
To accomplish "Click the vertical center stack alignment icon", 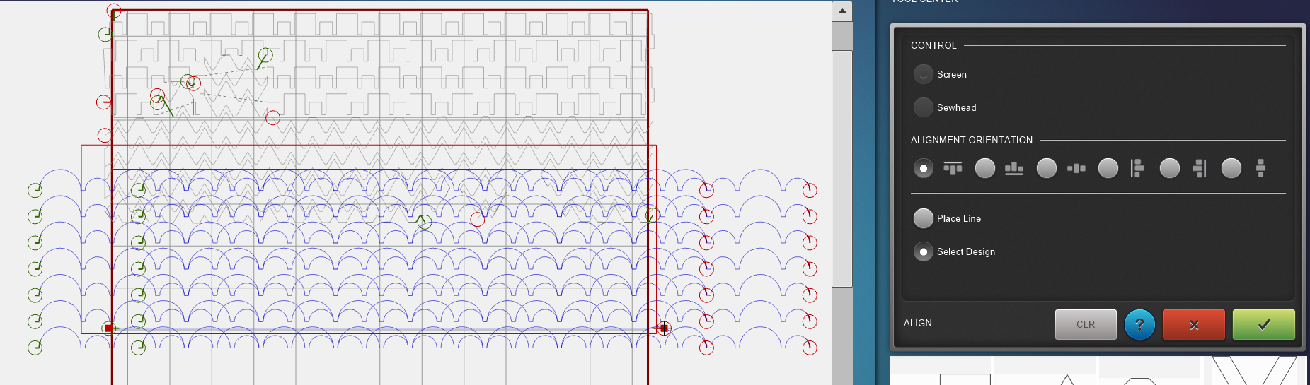I will click(1260, 168).
